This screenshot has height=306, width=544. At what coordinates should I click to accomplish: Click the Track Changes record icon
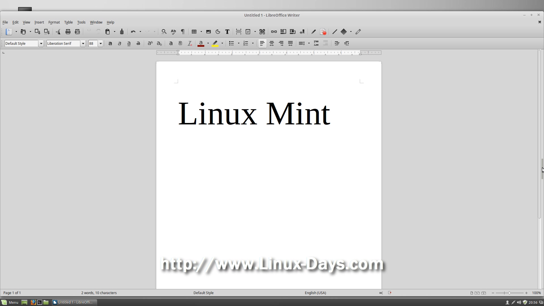coord(323,32)
